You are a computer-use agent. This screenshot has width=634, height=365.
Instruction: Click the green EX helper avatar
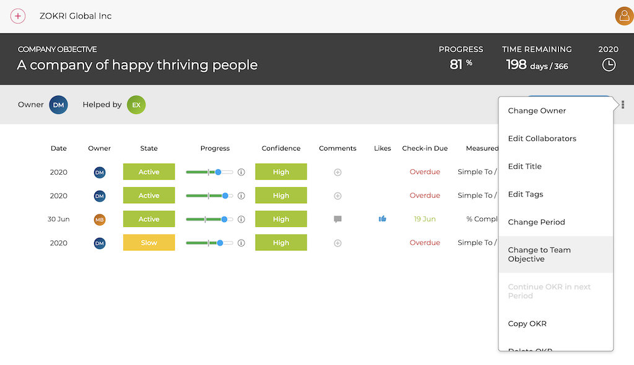click(x=136, y=105)
